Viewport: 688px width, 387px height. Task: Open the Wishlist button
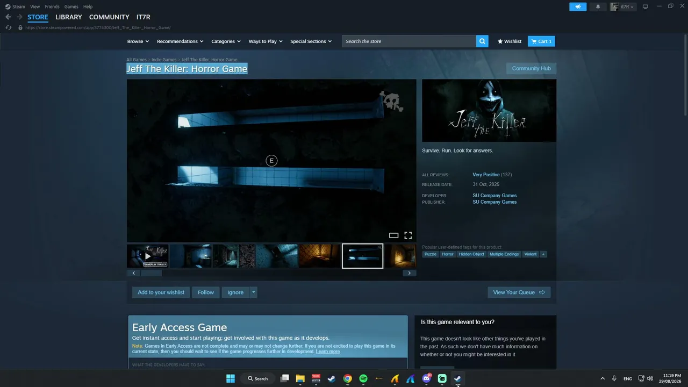coord(510,41)
